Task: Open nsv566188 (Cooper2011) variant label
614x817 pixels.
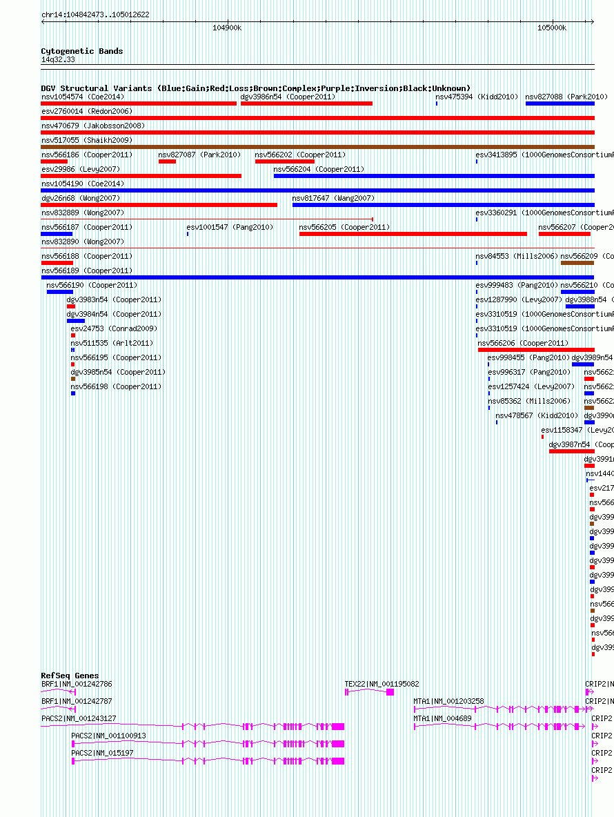Action: pos(87,257)
